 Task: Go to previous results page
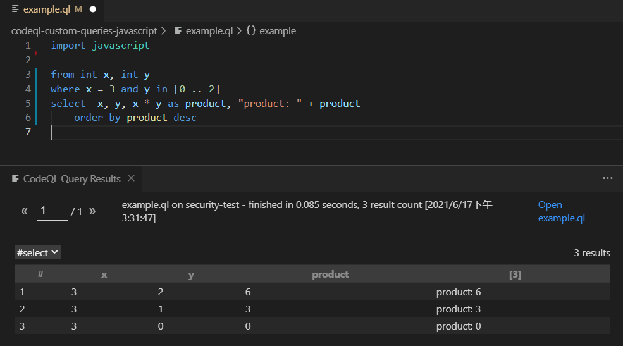(x=24, y=211)
